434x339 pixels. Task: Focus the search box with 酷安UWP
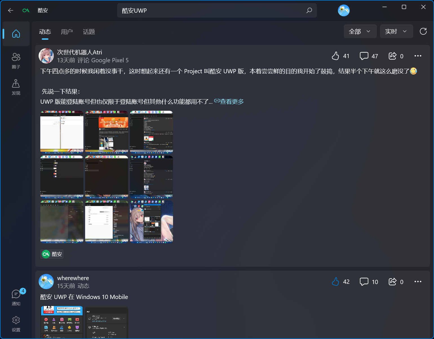[217, 10]
